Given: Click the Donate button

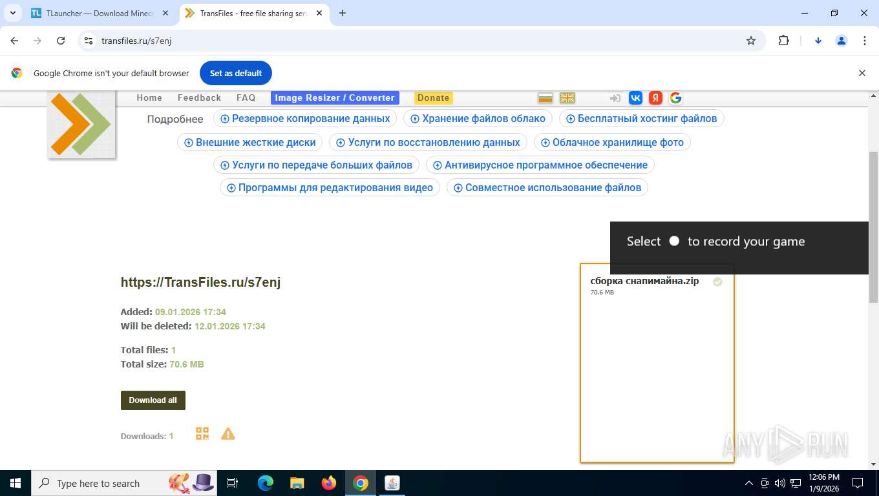Looking at the screenshot, I should 433,98.
